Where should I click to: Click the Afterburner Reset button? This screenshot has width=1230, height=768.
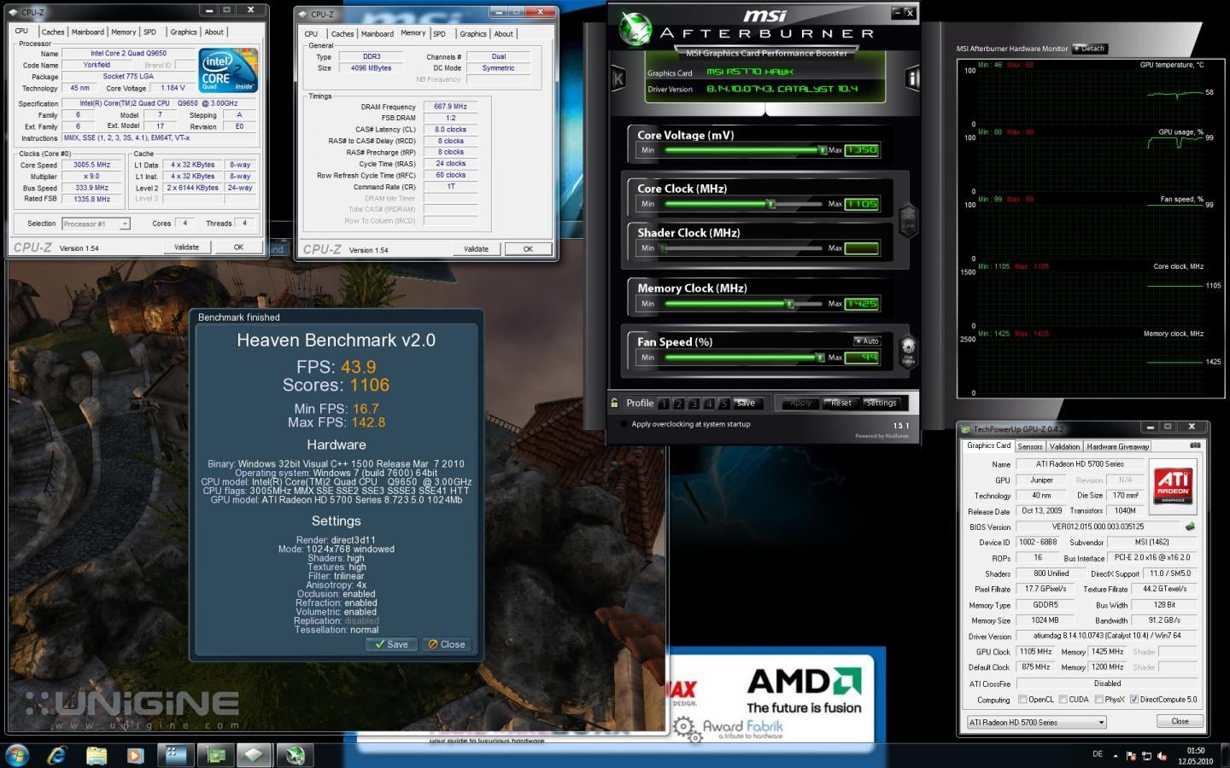841,403
